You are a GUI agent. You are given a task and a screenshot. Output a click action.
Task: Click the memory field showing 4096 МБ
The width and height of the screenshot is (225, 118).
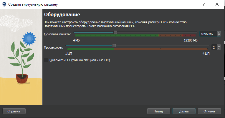tap(208, 34)
